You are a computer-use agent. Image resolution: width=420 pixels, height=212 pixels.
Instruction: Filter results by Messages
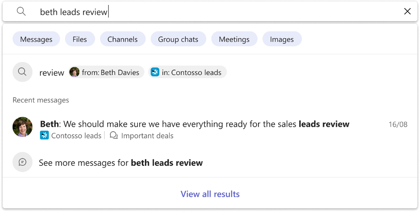pos(36,39)
